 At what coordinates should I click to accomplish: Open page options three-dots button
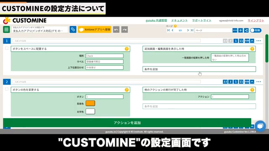click(x=235, y=30)
